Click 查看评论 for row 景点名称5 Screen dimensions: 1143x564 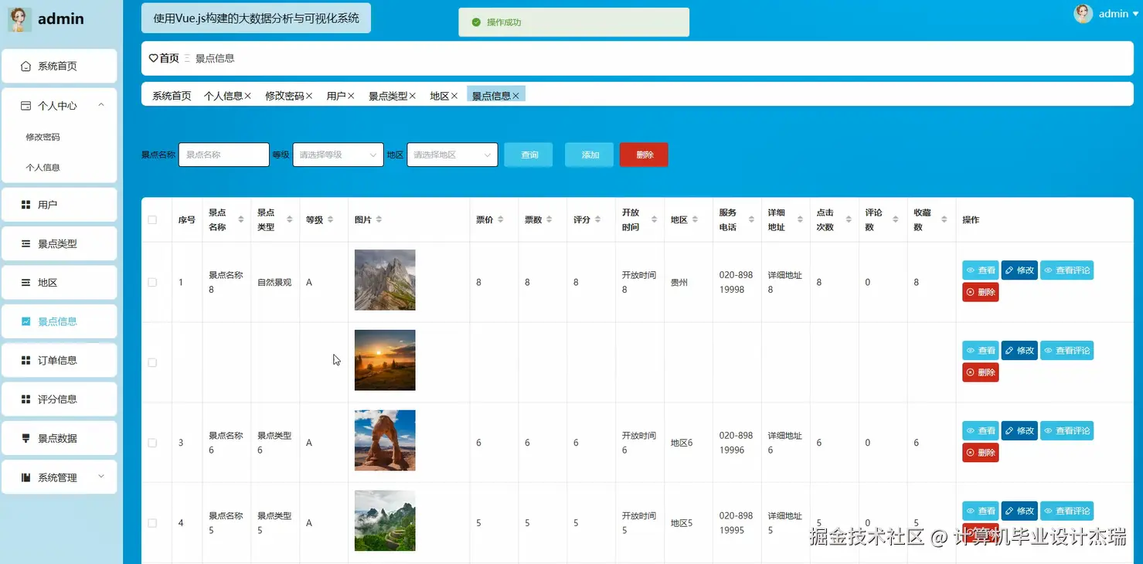point(1066,511)
